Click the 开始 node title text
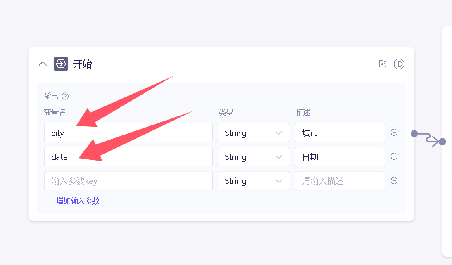The image size is (452, 265). click(x=82, y=64)
